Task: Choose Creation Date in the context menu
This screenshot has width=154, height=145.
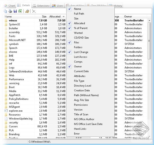Action: pyautogui.click(x=82, y=90)
